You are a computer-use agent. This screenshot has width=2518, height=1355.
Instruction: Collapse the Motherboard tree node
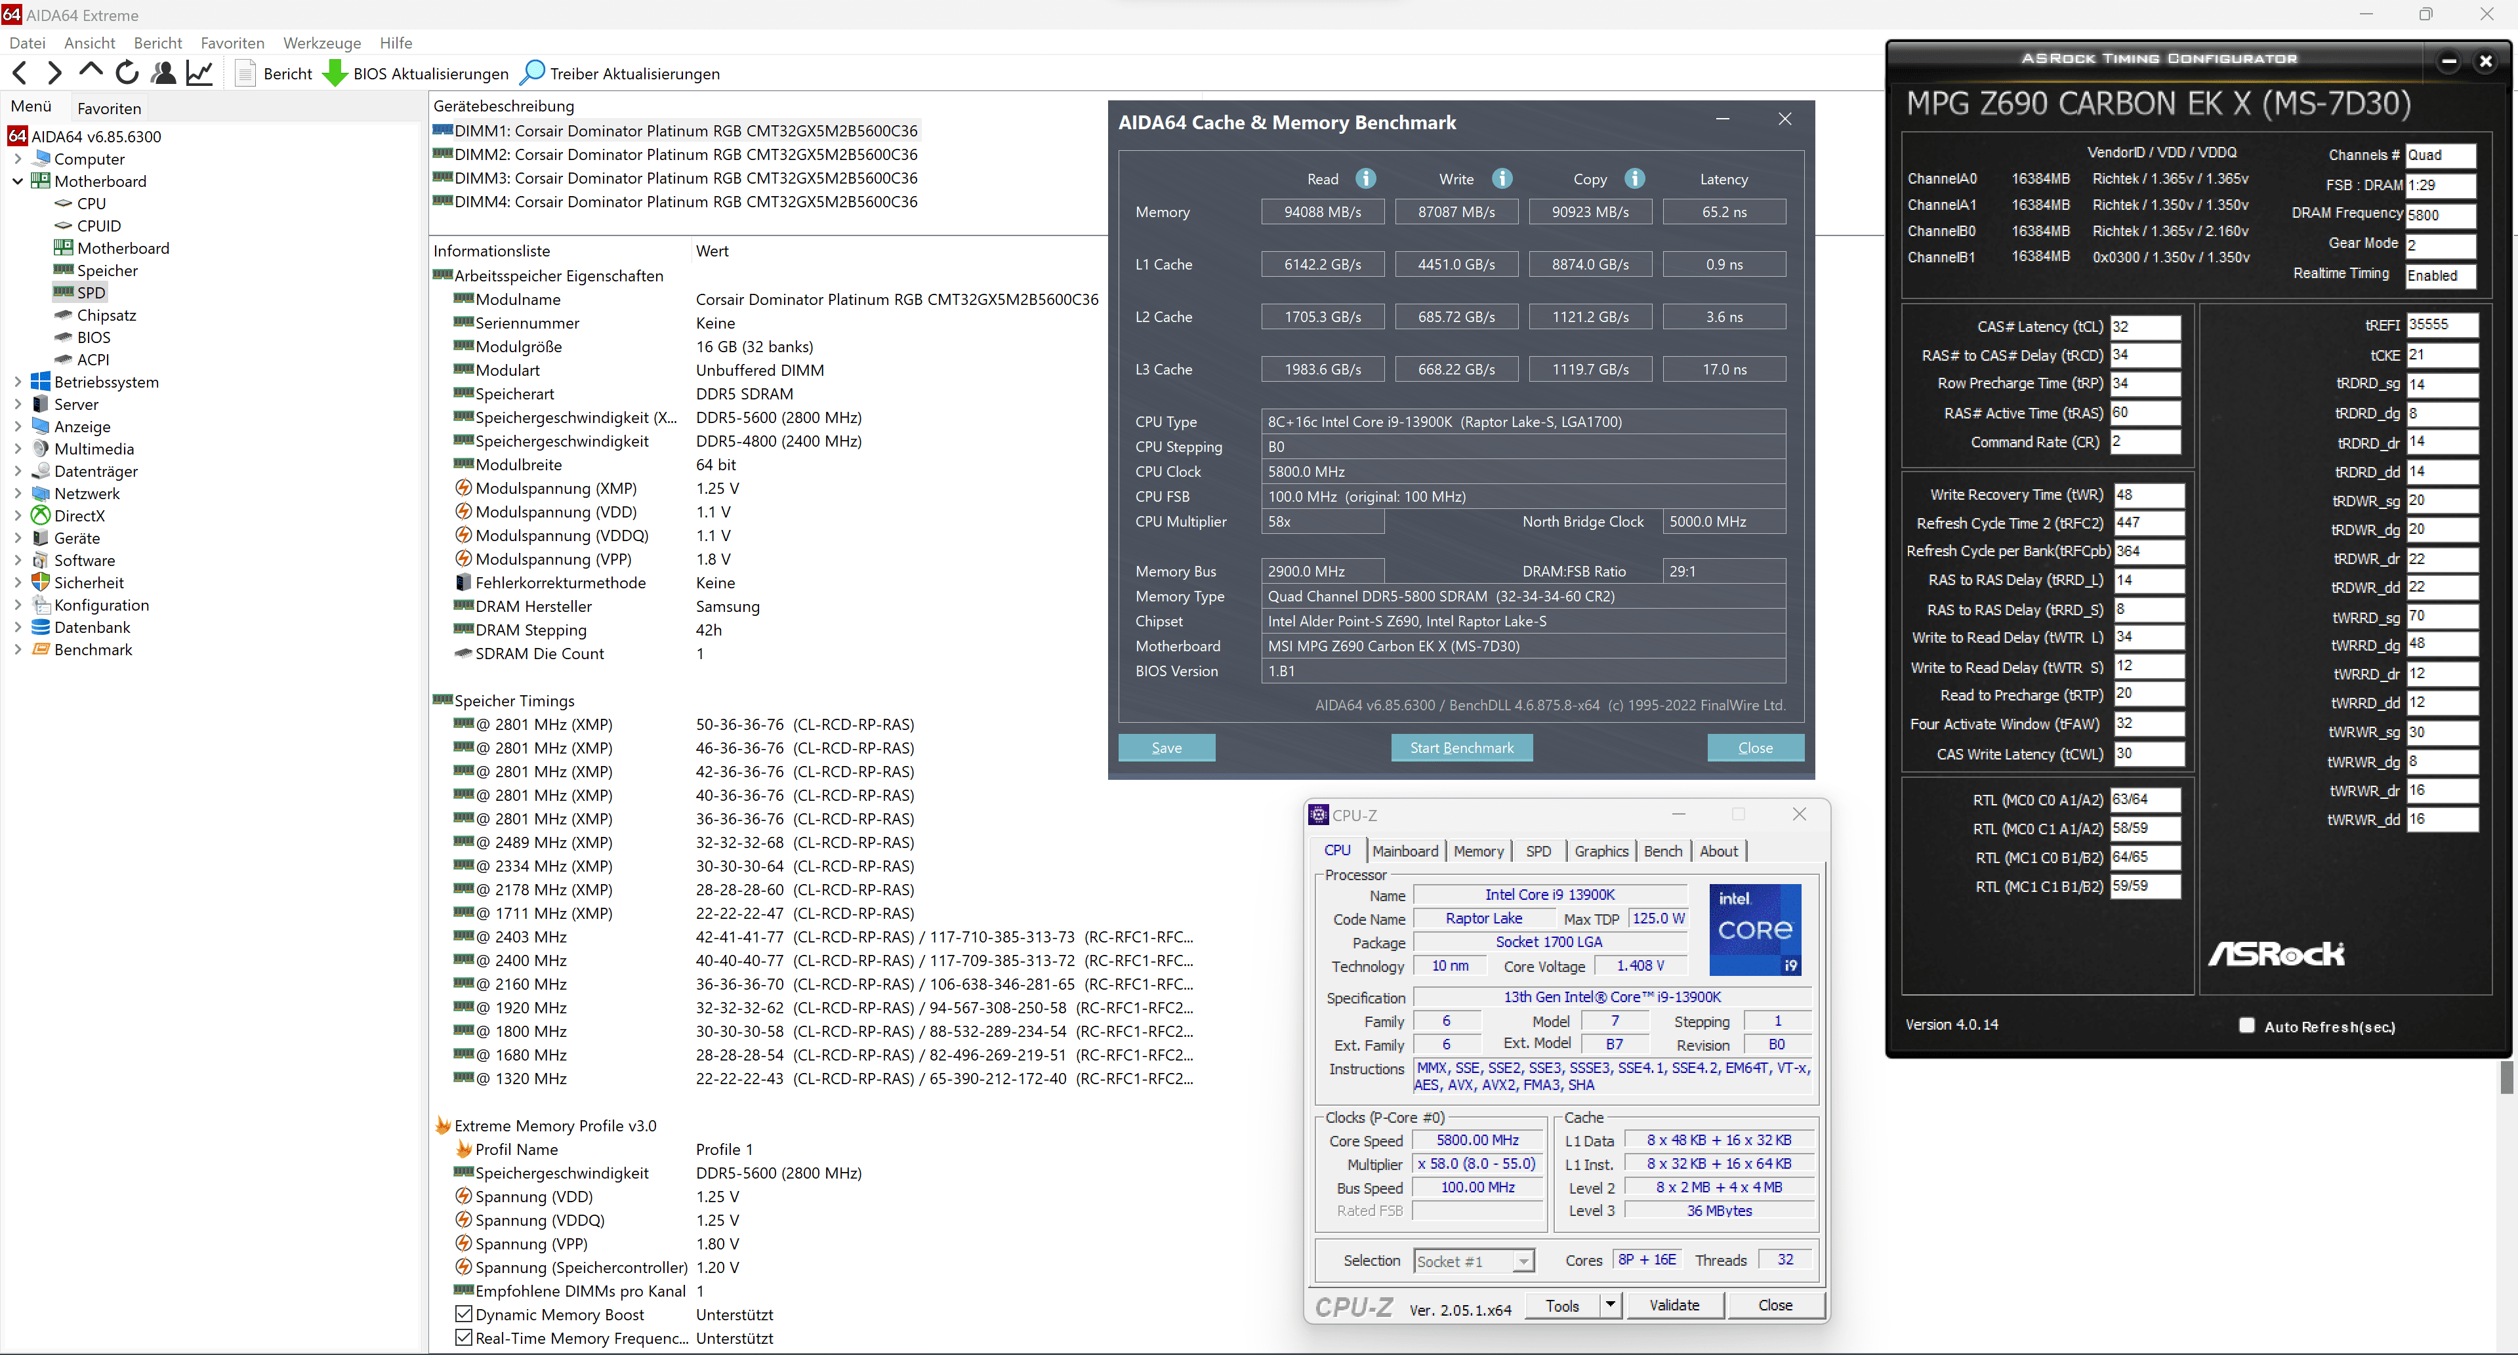[18, 181]
